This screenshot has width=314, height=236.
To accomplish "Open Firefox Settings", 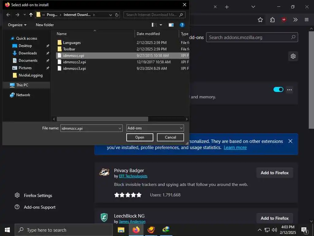I will tap(33, 195).
